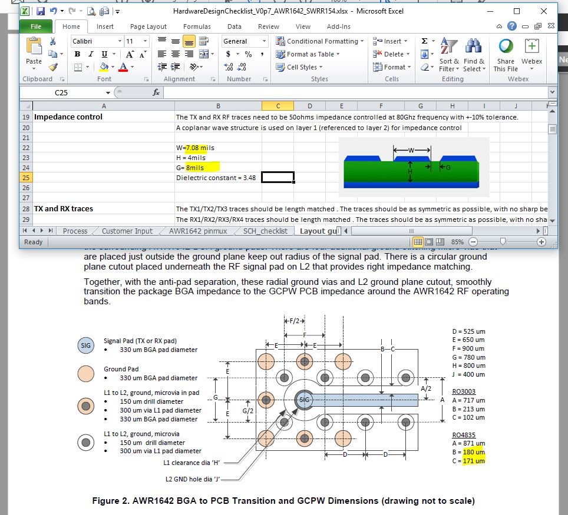Open the font name Calibri dropdown
Image resolution: width=568 pixels, height=515 pixels.
coord(120,41)
